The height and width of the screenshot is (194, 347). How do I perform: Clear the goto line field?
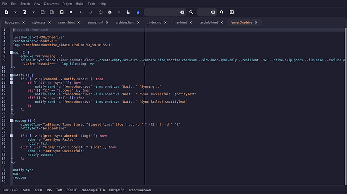coord(213,12)
